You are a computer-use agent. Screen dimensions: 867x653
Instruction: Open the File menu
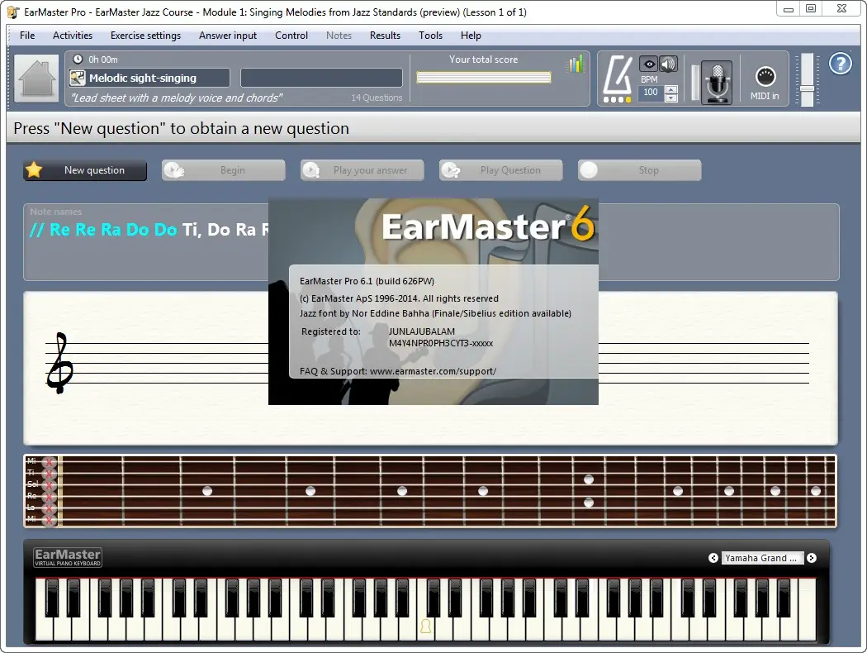click(x=27, y=36)
